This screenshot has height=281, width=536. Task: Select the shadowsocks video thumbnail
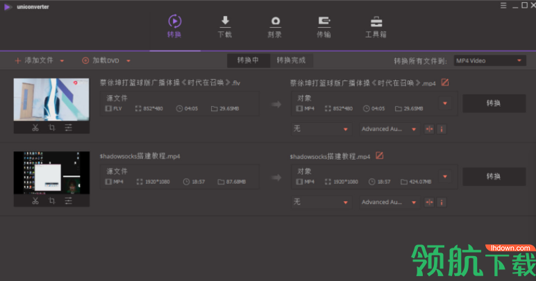point(51,173)
